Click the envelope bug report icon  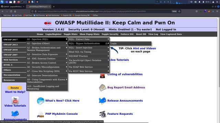102,87
